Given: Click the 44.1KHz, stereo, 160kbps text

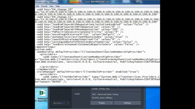Looking at the screenshot, I should [102, 98].
